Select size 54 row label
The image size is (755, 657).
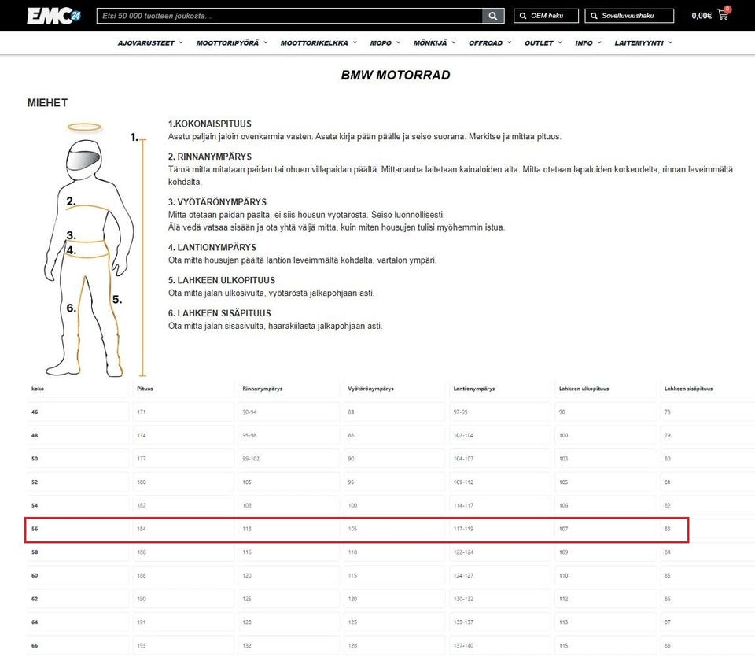(35, 505)
